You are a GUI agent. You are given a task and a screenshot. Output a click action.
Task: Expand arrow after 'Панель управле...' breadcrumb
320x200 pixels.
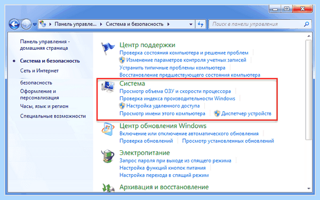point(101,24)
